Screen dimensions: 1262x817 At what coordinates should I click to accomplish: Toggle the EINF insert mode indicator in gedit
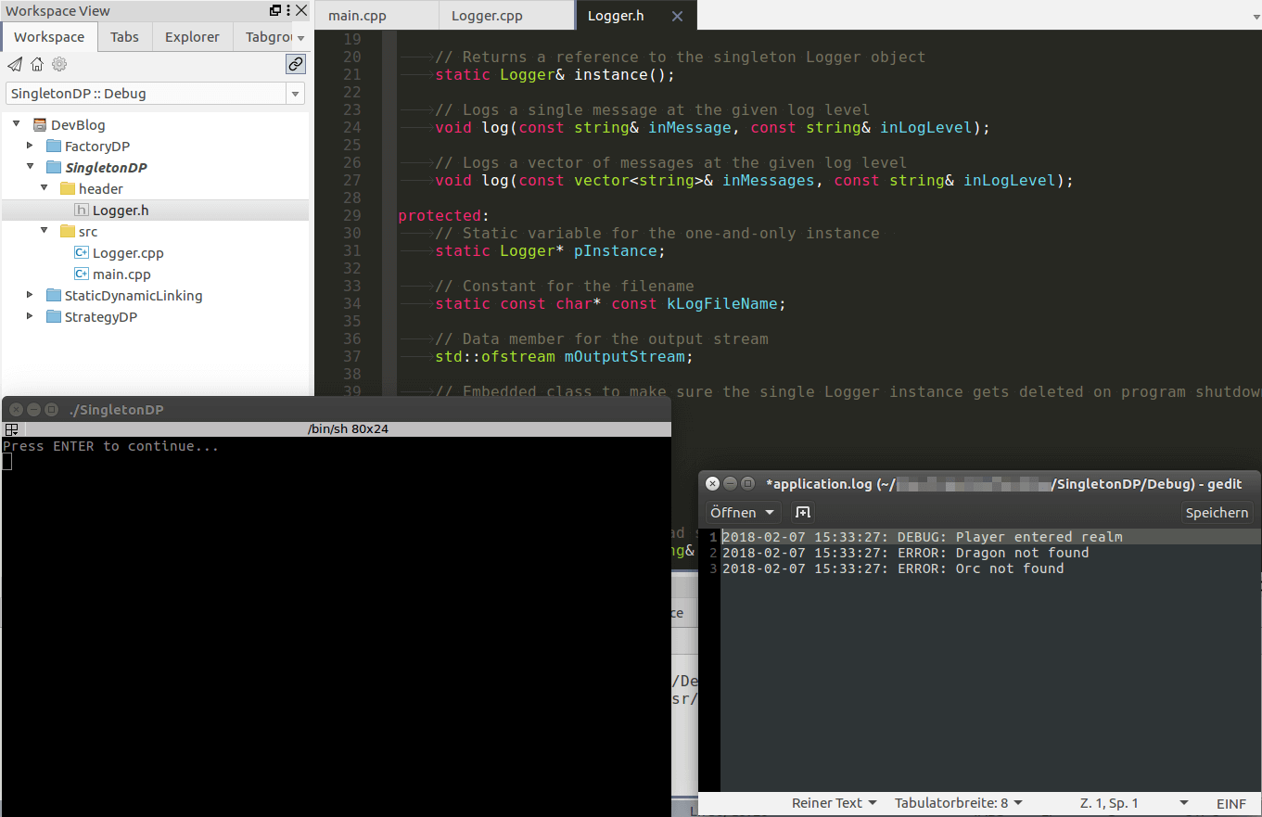click(1232, 803)
